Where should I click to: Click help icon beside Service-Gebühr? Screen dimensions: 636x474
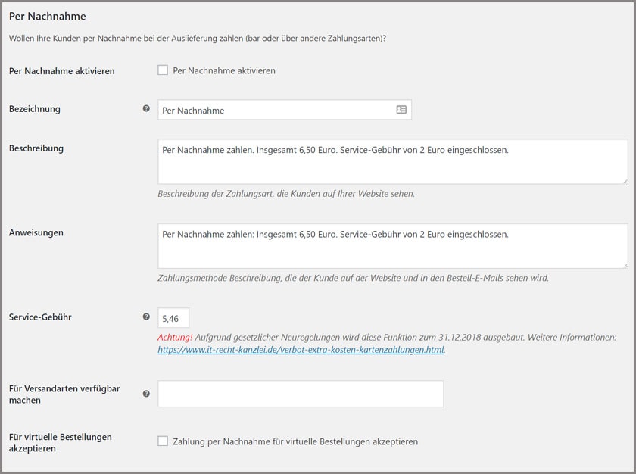(x=146, y=317)
